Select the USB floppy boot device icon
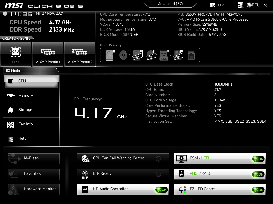 click(x=178, y=55)
